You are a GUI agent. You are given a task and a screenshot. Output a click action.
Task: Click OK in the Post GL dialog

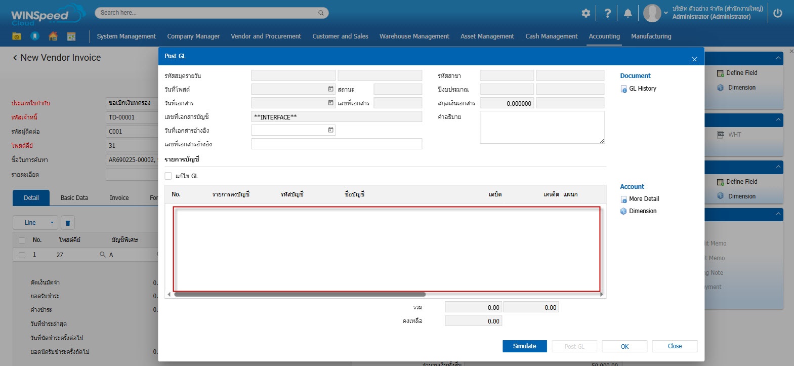pyautogui.click(x=624, y=347)
